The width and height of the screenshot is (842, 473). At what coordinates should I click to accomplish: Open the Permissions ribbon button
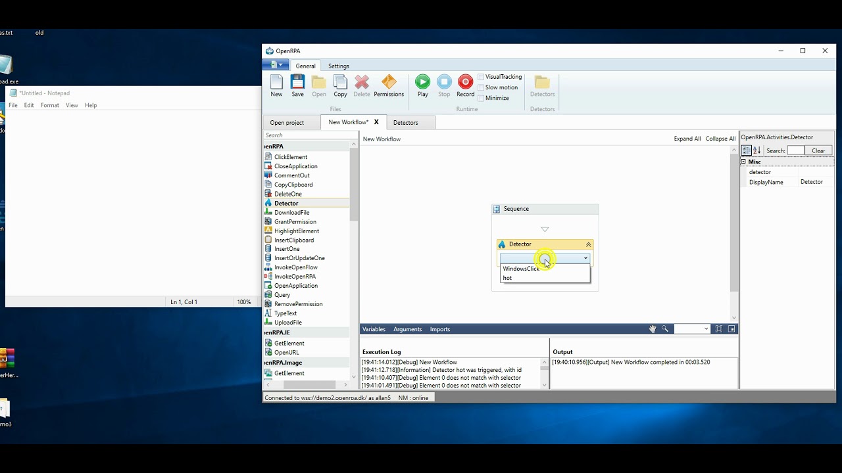pyautogui.click(x=389, y=86)
